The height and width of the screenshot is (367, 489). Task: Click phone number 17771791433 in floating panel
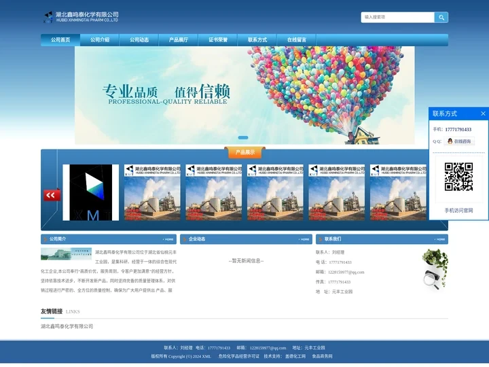coord(458,130)
